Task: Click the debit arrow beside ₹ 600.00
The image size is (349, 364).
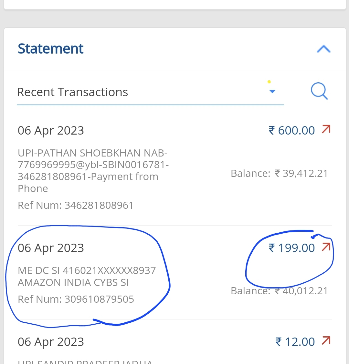Action: (x=326, y=130)
